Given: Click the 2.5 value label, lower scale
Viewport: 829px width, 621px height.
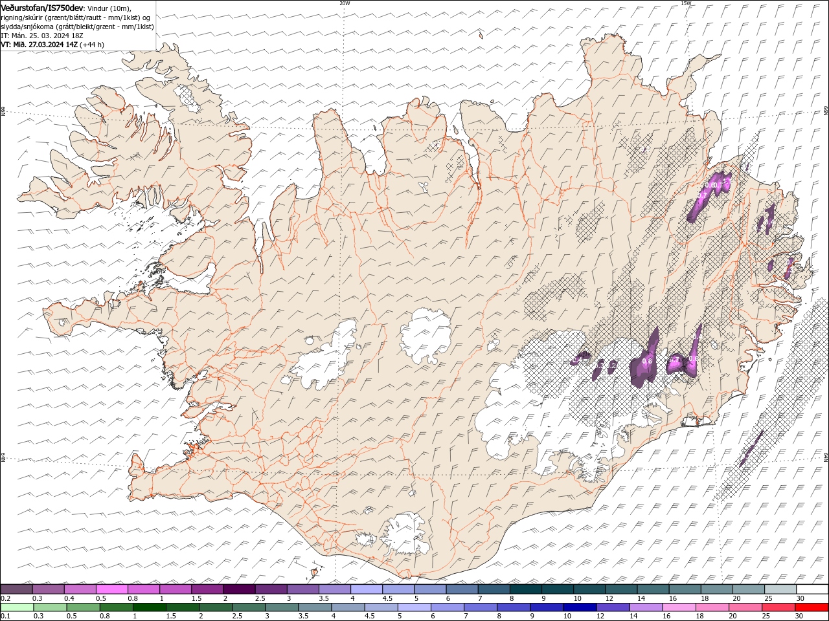Looking at the screenshot, I should coord(237,616).
